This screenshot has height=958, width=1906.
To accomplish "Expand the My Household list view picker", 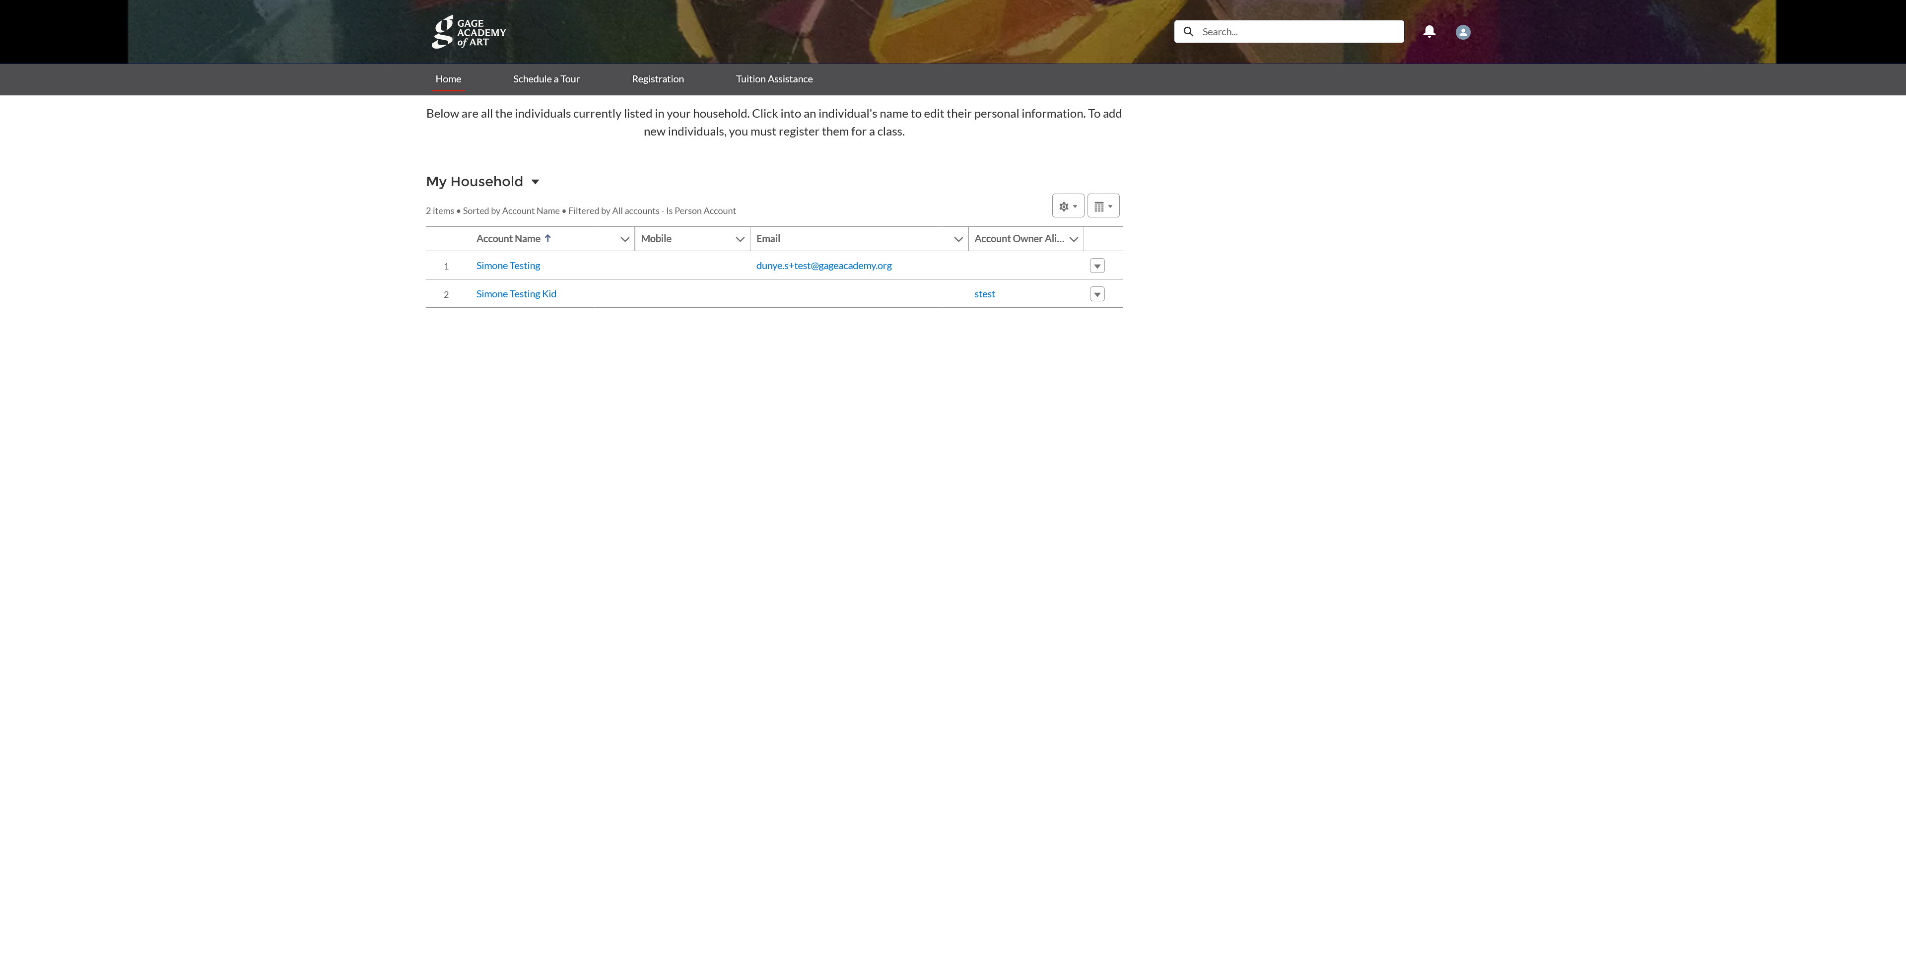I will [535, 182].
